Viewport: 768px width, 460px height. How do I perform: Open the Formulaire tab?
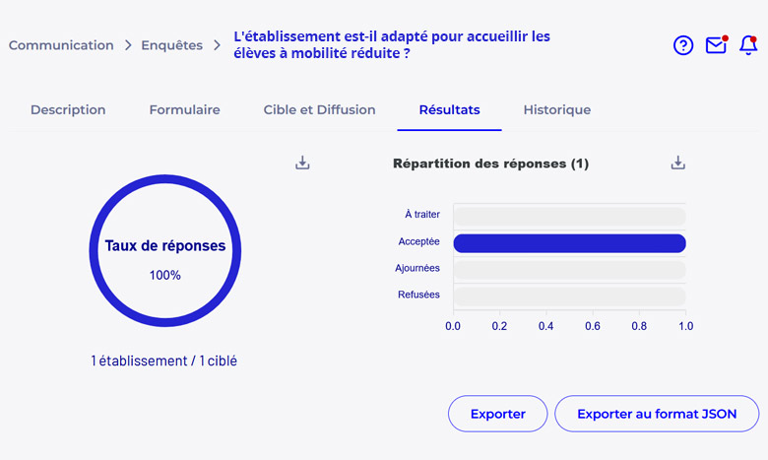[185, 109]
